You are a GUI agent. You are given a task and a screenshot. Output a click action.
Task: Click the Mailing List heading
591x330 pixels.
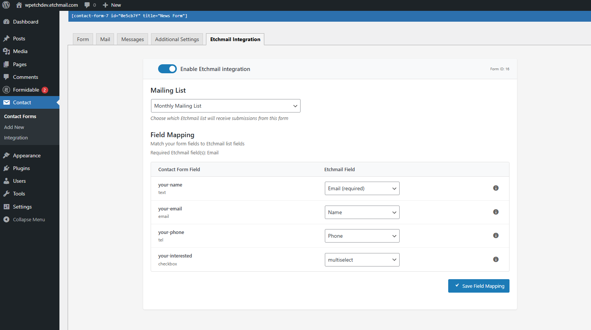168,90
